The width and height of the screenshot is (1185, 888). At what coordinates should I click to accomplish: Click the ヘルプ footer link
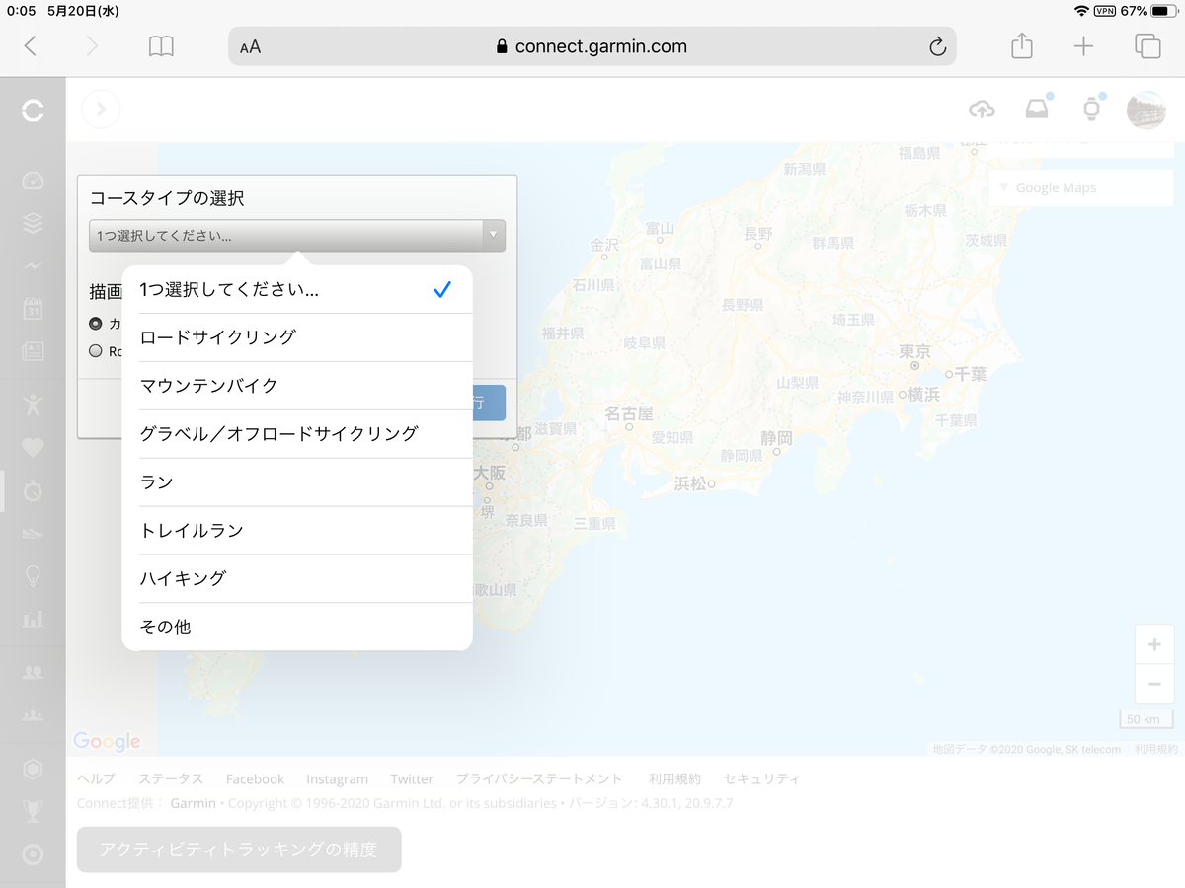(96, 779)
